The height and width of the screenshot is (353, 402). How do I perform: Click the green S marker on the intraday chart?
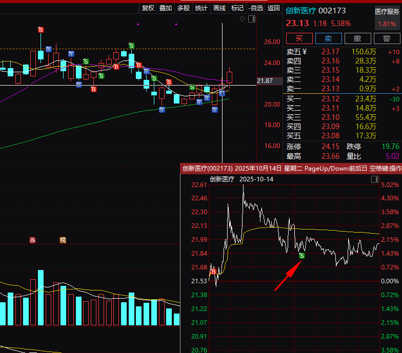301,256
